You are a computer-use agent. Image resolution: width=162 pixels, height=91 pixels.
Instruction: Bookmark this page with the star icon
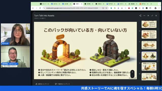click(106, 8)
